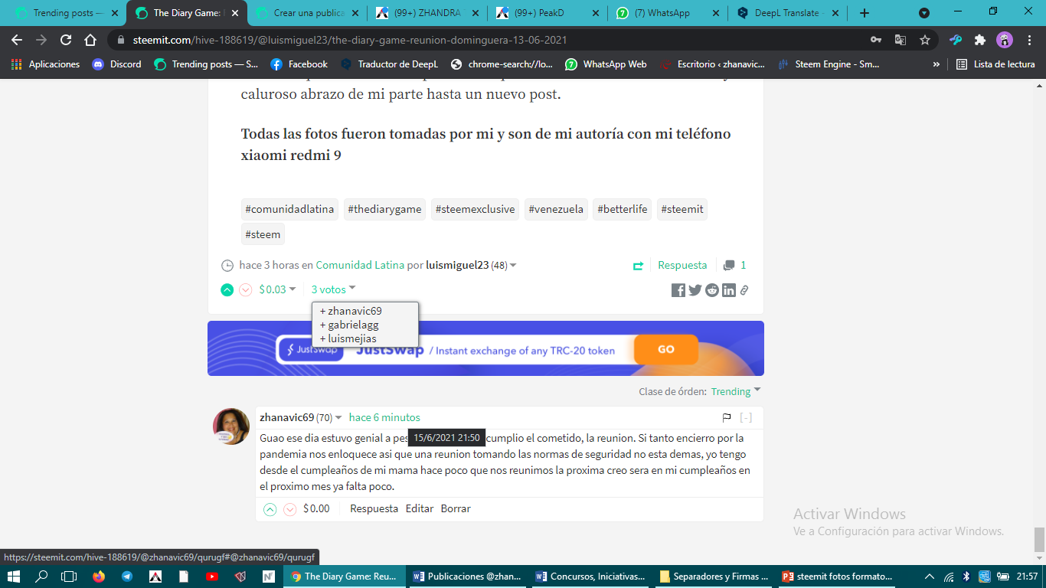Reload the current page

(x=66, y=40)
